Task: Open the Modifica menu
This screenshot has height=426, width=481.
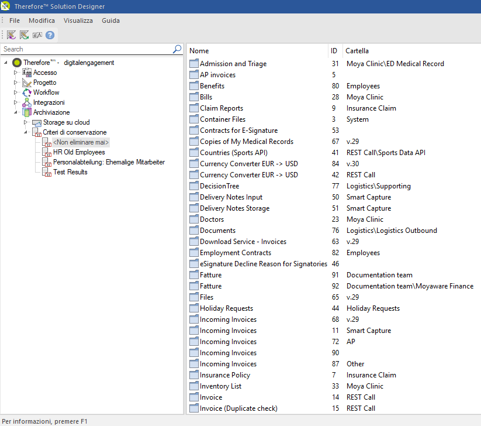Action: [x=41, y=20]
